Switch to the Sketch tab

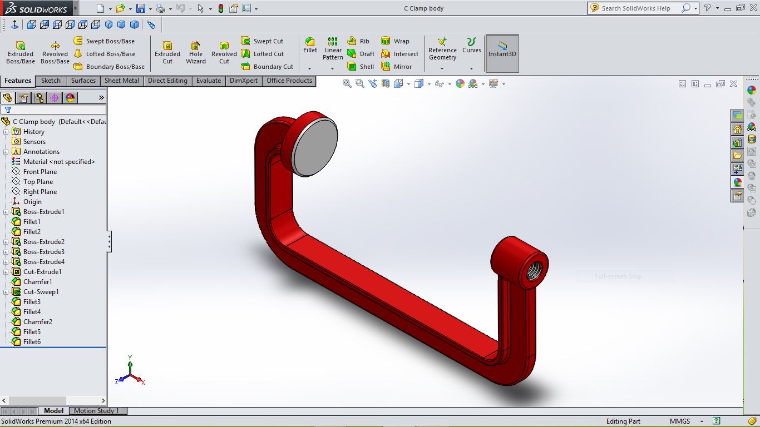(51, 81)
